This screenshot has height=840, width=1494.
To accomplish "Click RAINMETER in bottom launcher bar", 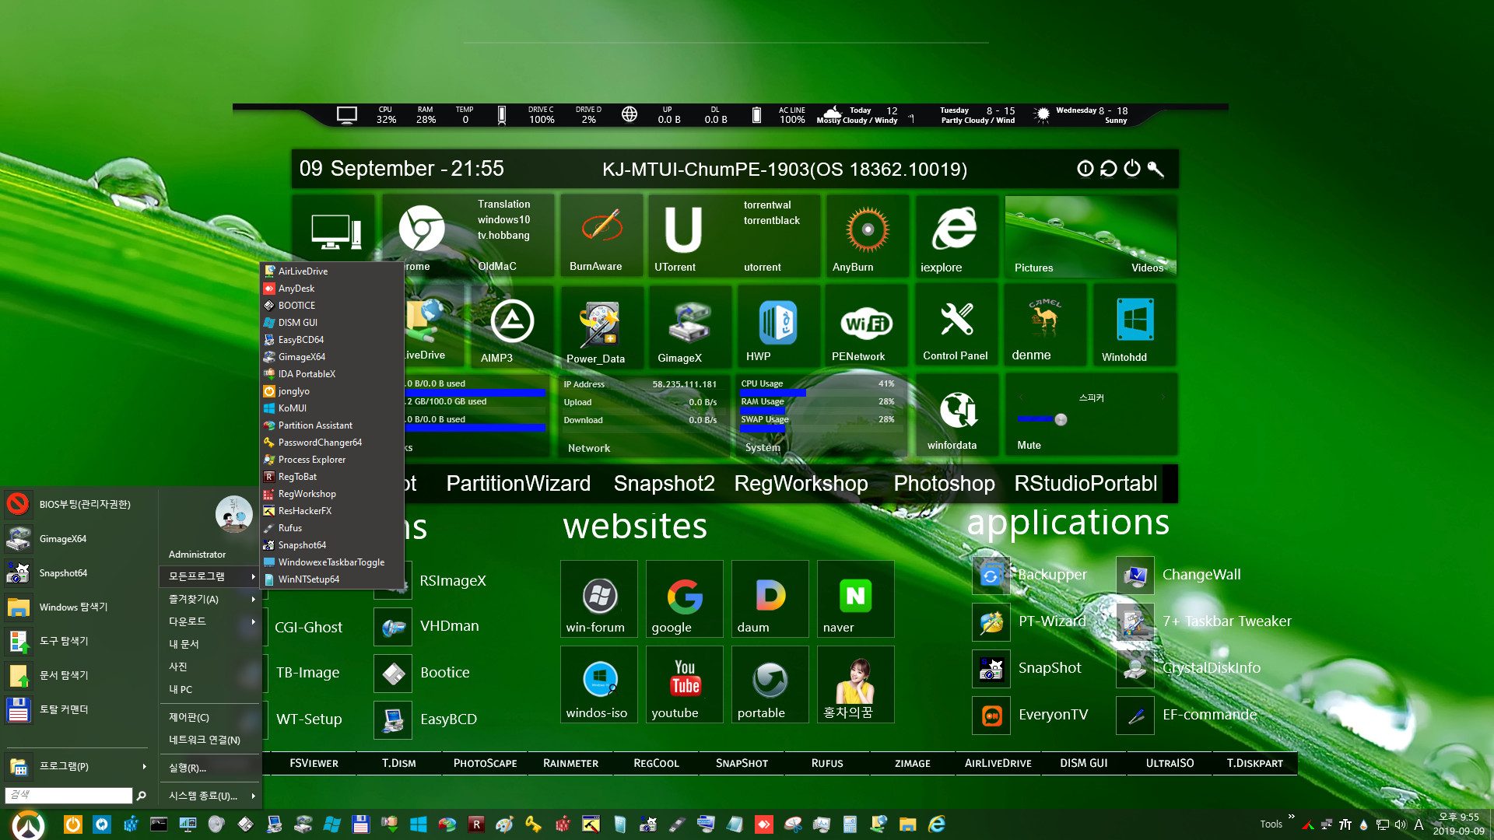I will [x=570, y=764].
